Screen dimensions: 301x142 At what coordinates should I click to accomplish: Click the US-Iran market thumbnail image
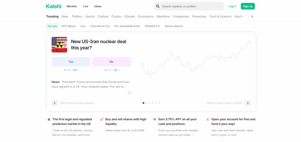click(x=59, y=45)
